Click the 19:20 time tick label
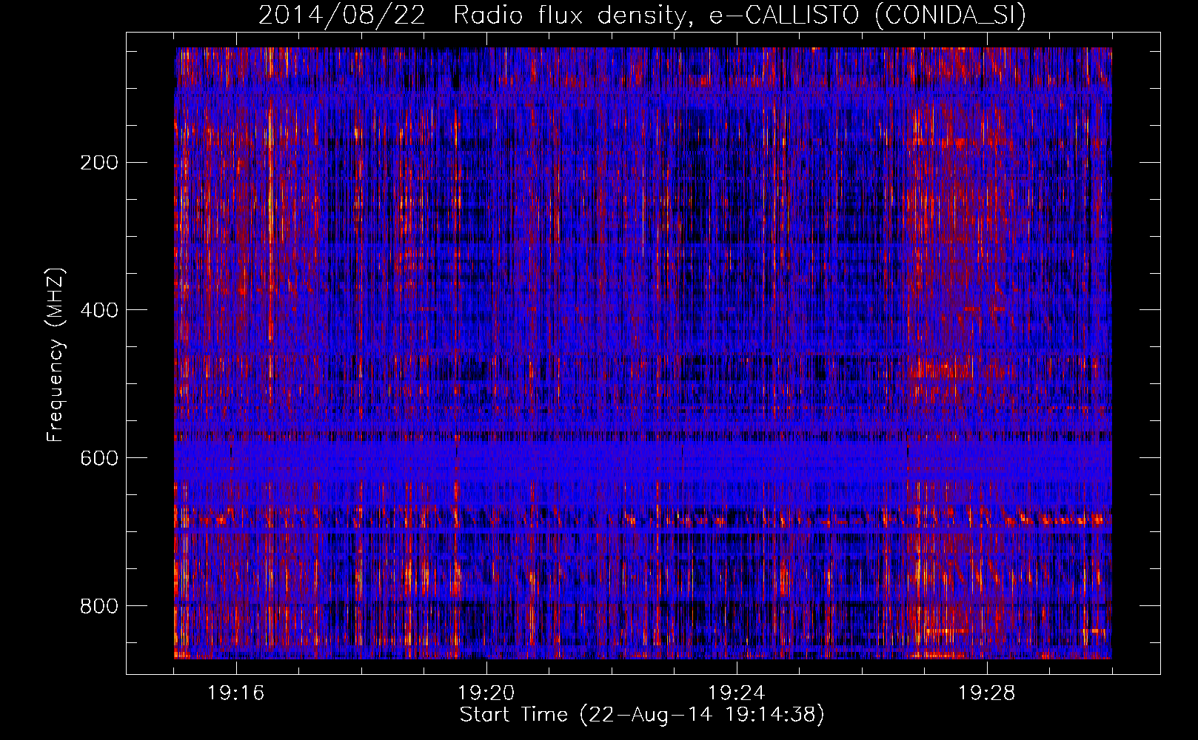The image size is (1198, 740). (x=486, y=693)
